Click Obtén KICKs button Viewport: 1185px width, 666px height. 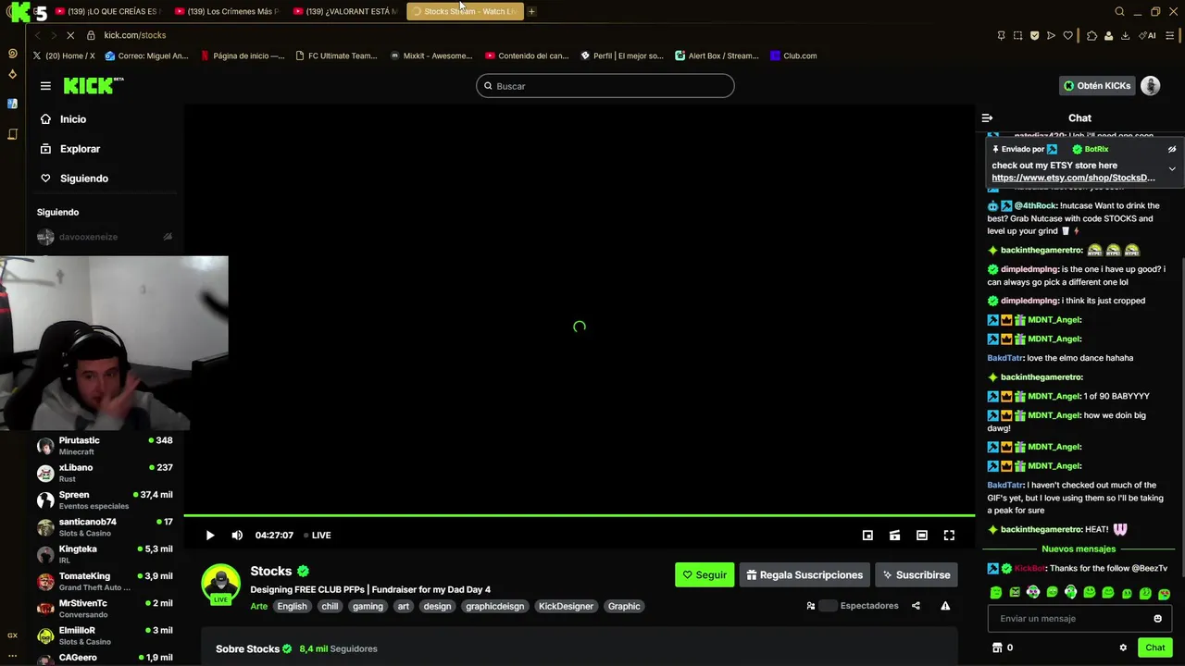[1097, 86]
